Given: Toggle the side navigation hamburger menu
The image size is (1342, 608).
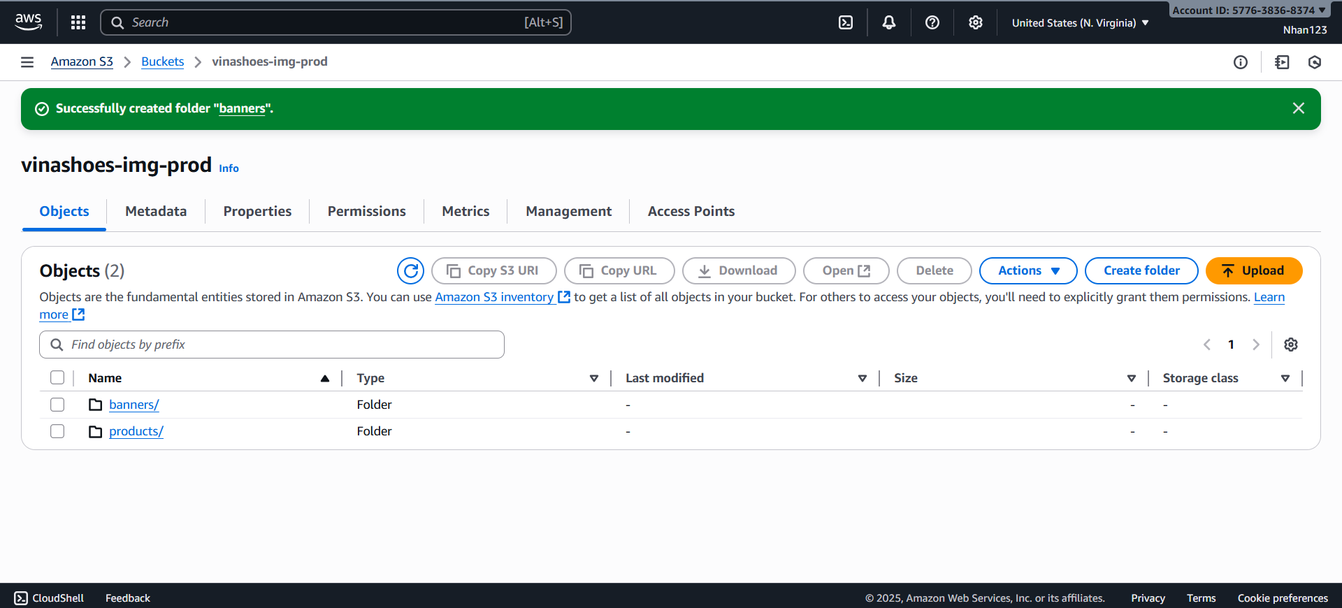Looking at the screenshot, I should coord(27,62).
